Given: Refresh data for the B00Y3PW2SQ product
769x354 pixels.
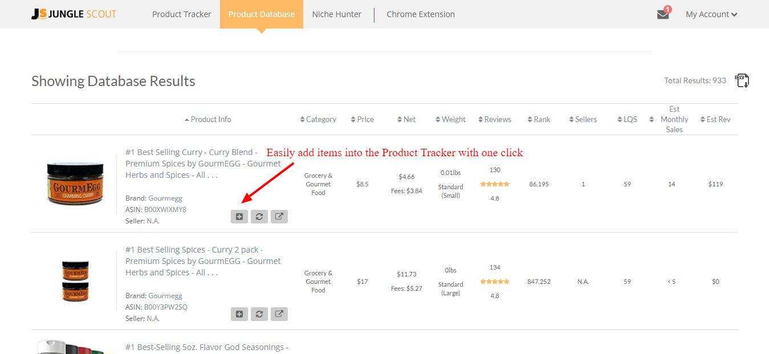Looking at the screenshot, I should coord(259,314).
